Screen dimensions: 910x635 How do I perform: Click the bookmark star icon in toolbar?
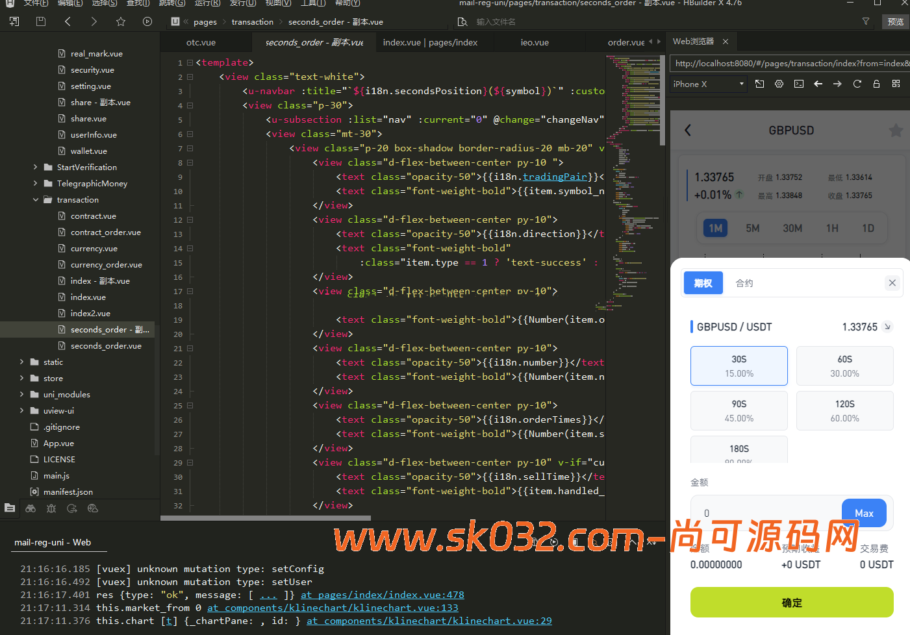[121, 21]
